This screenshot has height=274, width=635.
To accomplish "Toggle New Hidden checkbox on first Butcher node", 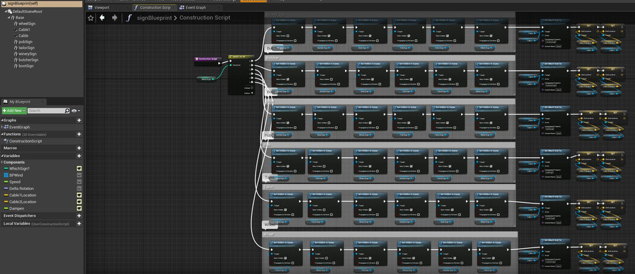I will pyautogui.click(x=289, y=79).
